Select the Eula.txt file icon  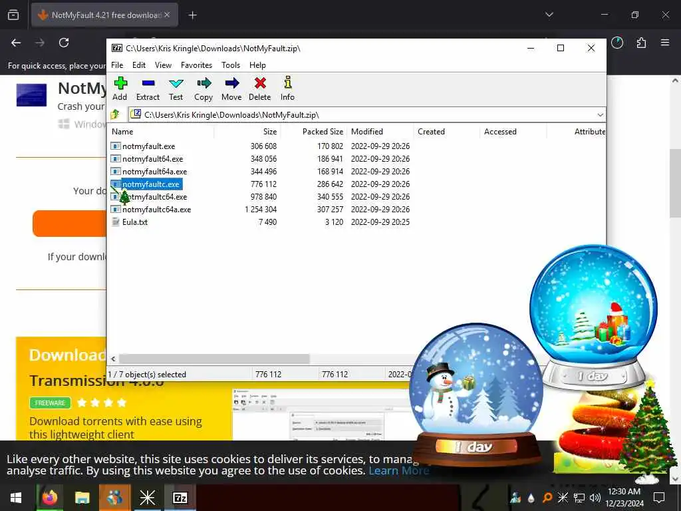pyautogui.click(x=116, y=222)
